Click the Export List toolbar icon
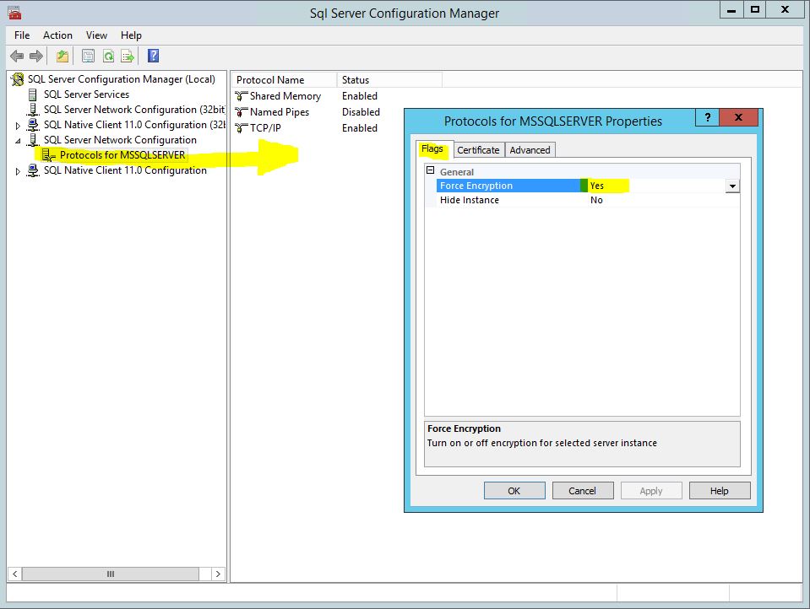This screenshot has height=609, width=810. click(128, 56)
